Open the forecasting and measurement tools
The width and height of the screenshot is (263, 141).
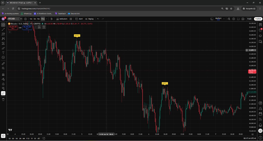tap(3, 43)
